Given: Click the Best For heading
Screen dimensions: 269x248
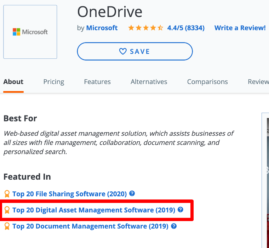Looking at the screenshot, I should coord(20,118).
